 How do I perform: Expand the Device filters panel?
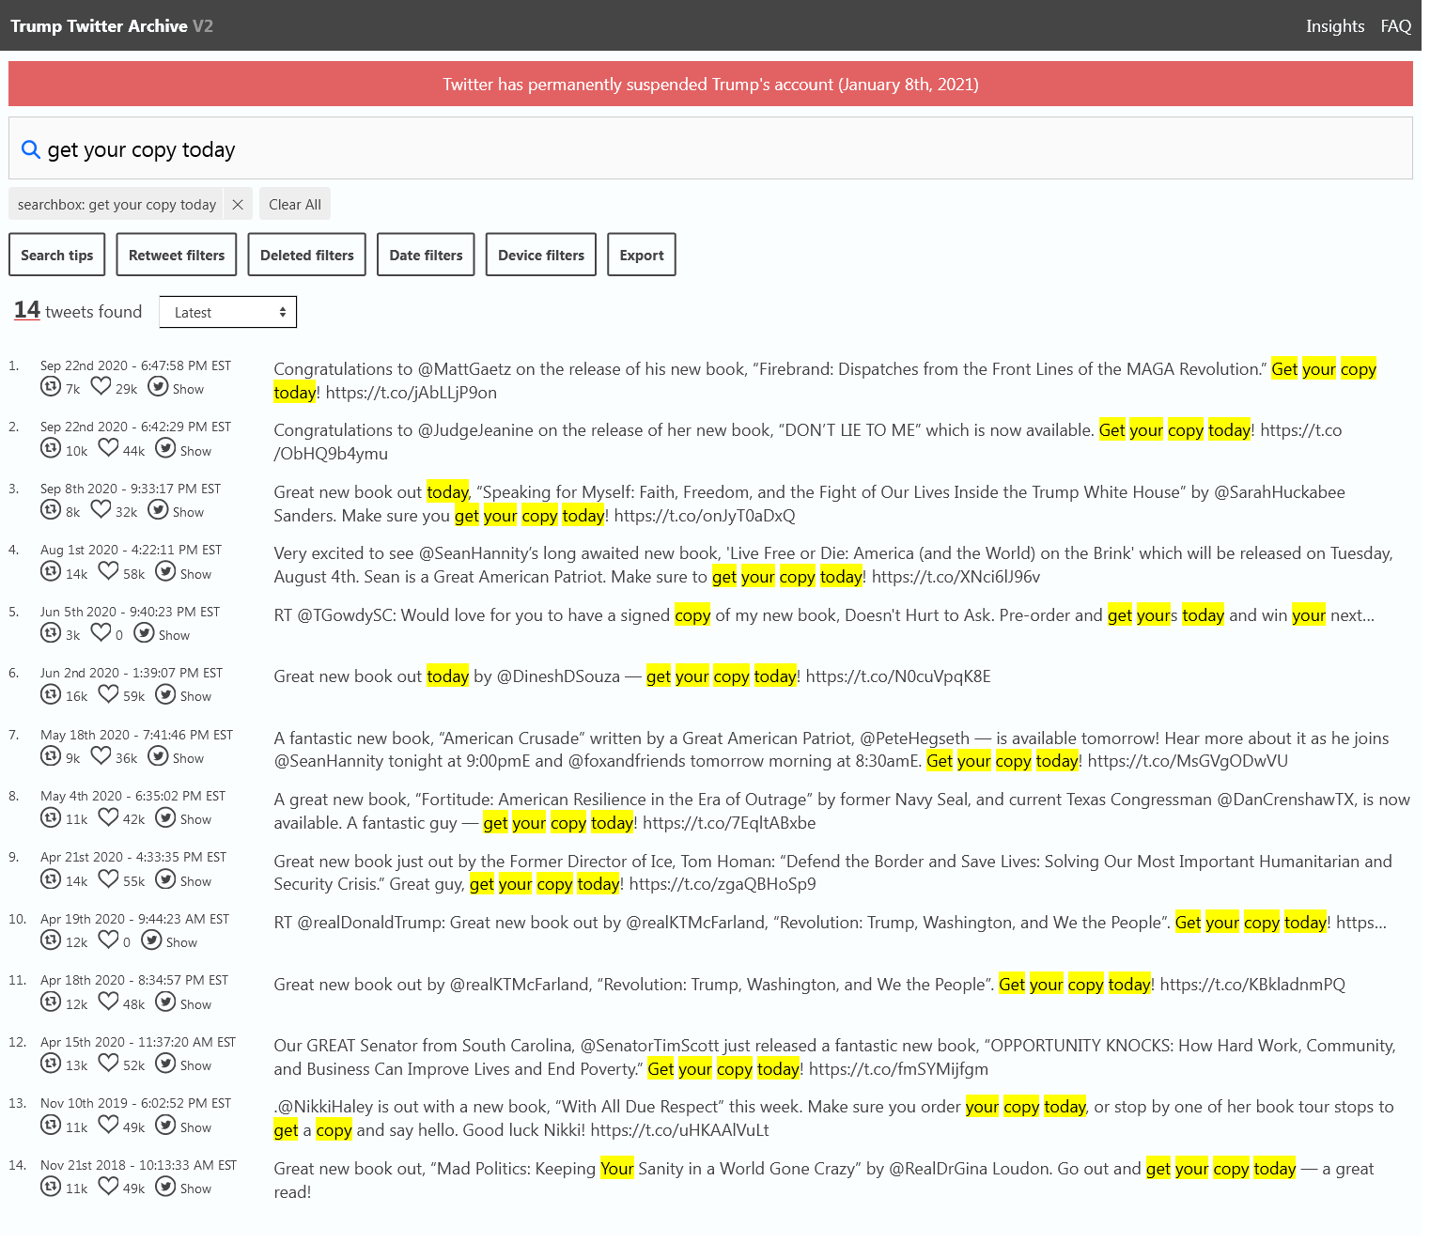click(541, 255)
